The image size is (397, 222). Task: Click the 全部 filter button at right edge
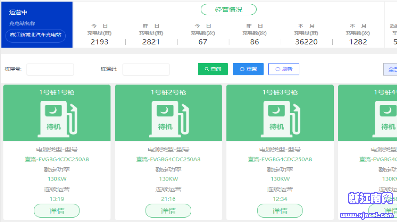click(x=391, y=69)
